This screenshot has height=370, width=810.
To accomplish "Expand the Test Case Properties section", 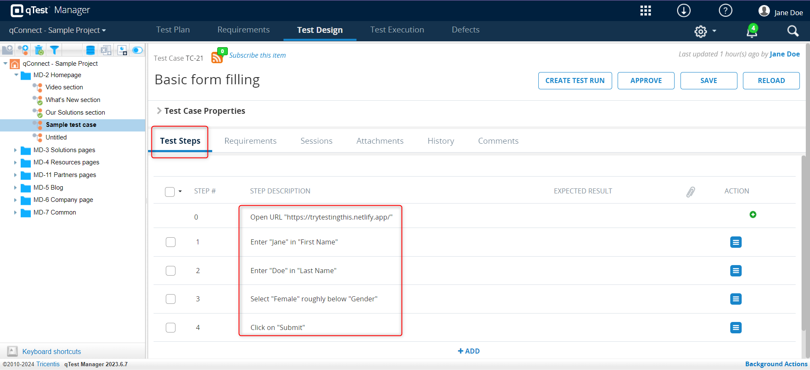I will [159, 111].
